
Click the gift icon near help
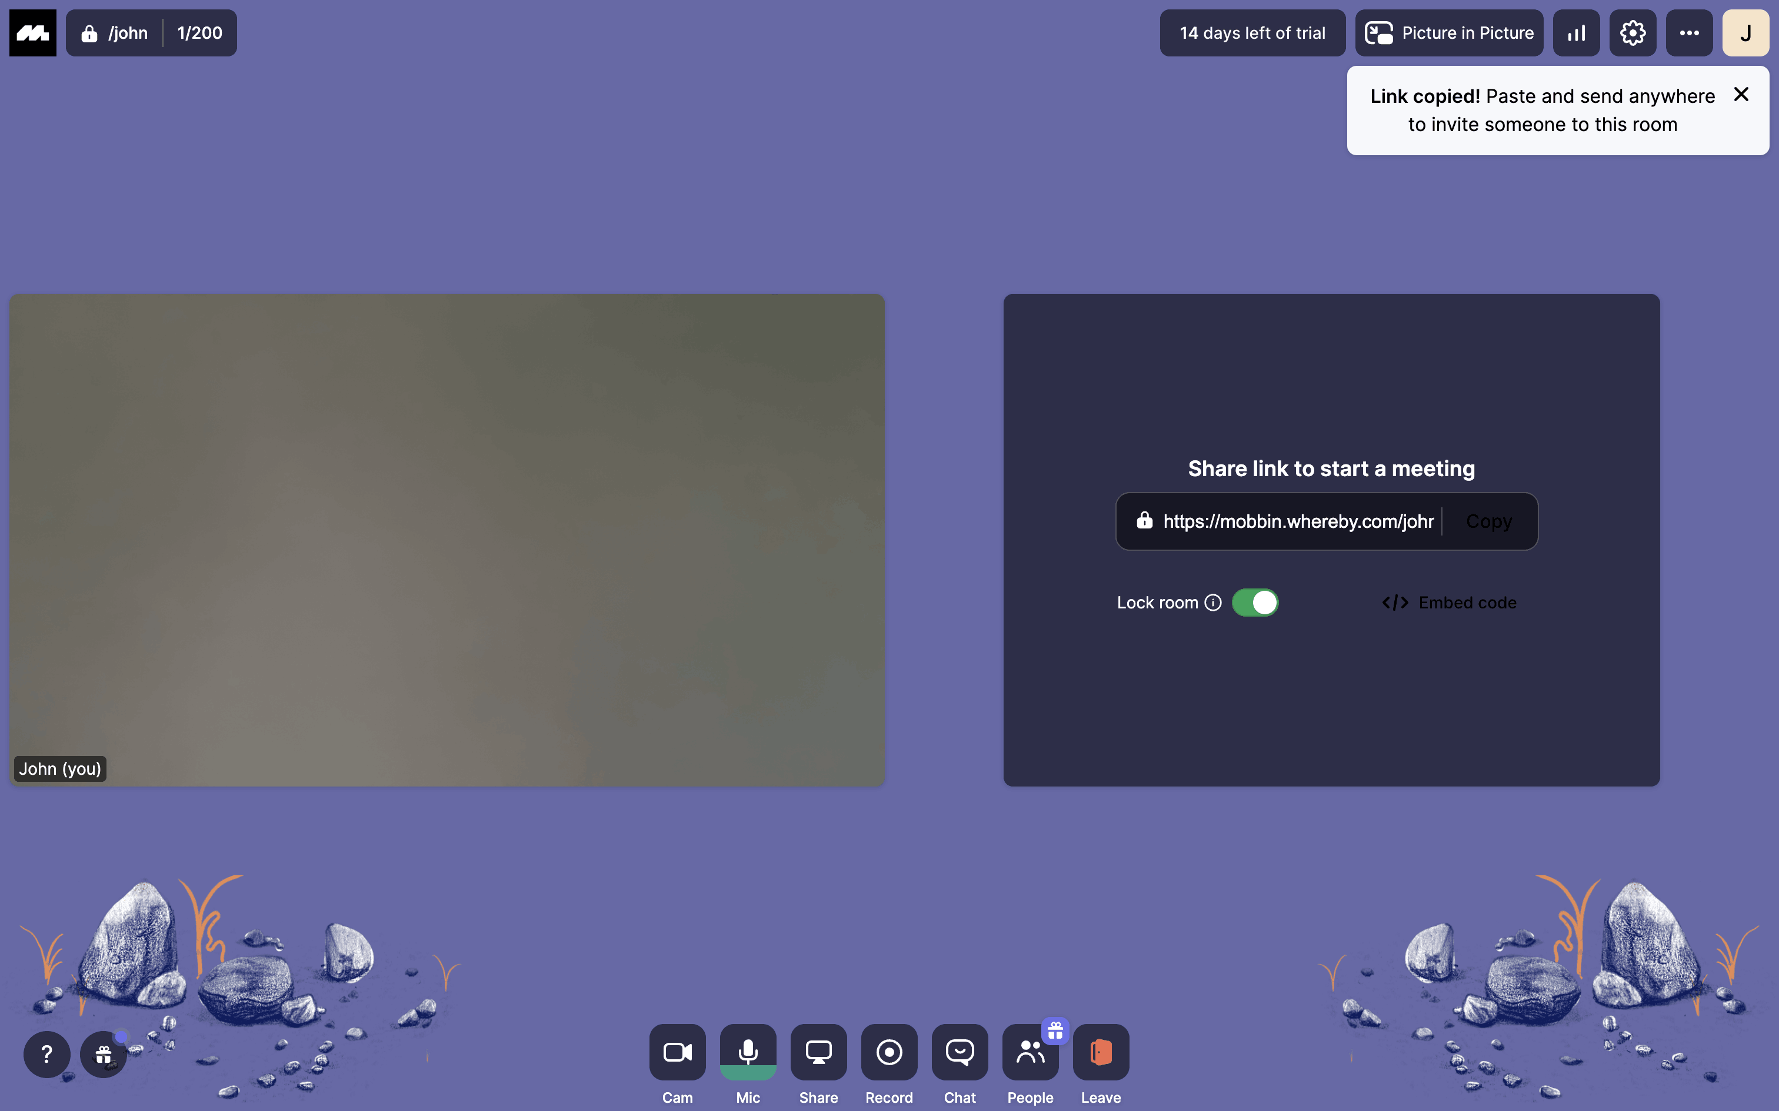pyautogui.click(x=103, y=1055)
